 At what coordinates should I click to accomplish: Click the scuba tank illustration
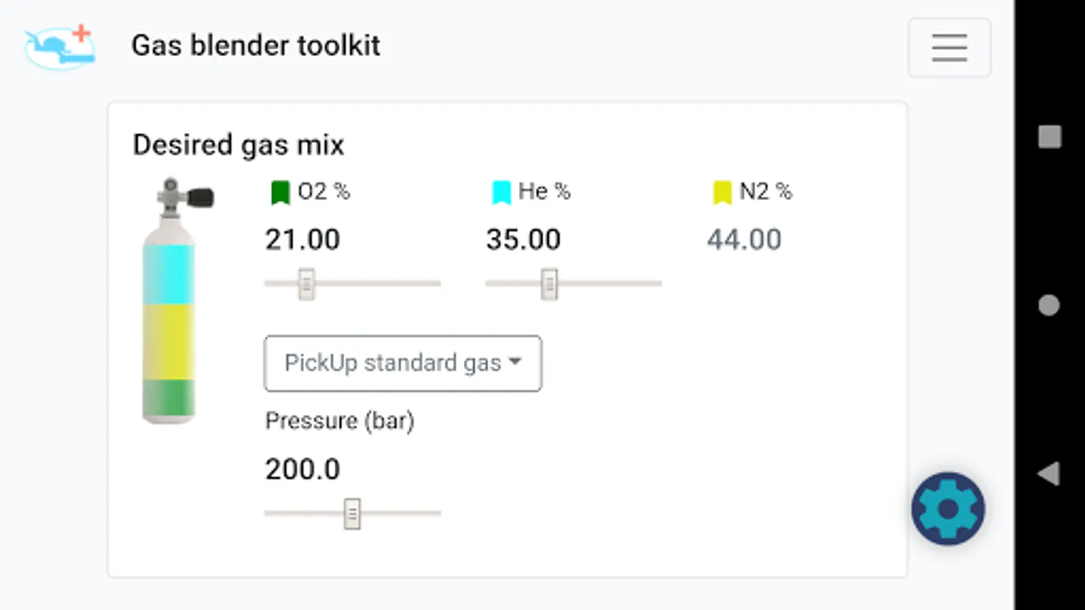click(169, 325)
